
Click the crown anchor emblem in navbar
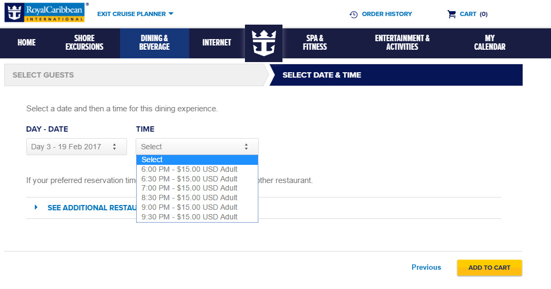point(264,43)
